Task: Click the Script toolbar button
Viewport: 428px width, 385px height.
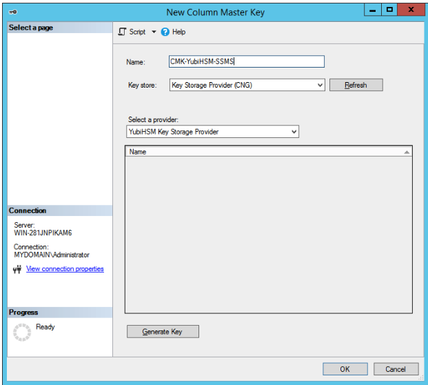Action: 132,32
